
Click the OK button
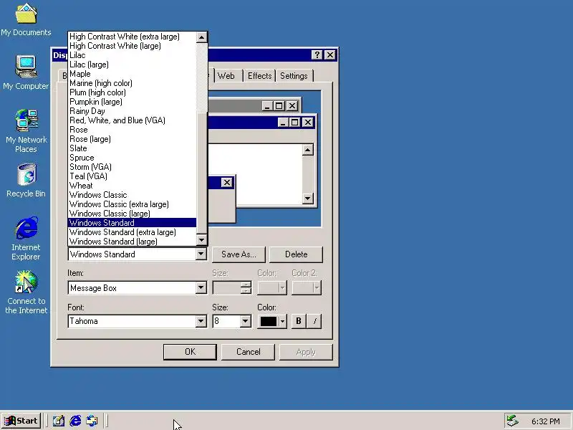coord(190,352)
